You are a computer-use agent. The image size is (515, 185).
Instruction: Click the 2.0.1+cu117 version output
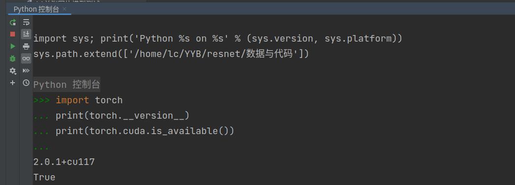click(x=64, y=162)
